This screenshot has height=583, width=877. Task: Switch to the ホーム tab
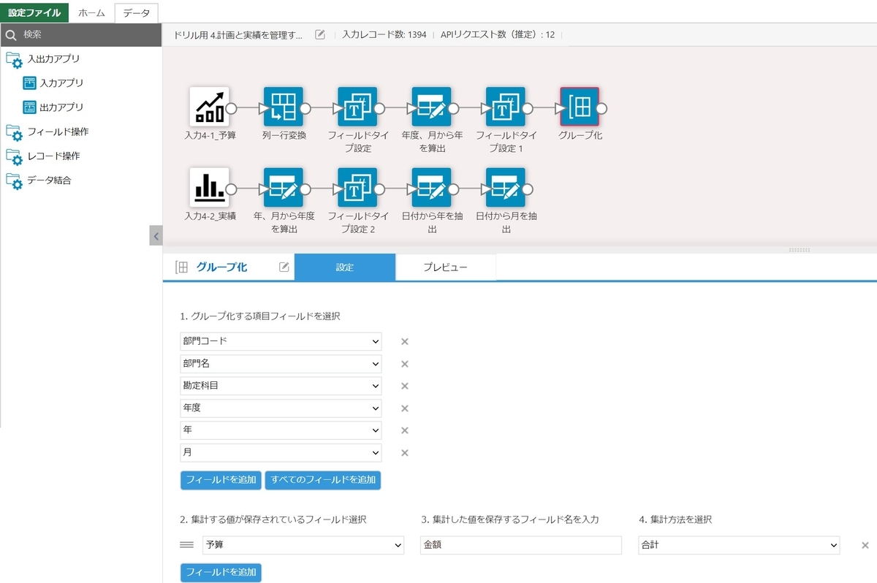click(92, 12)
